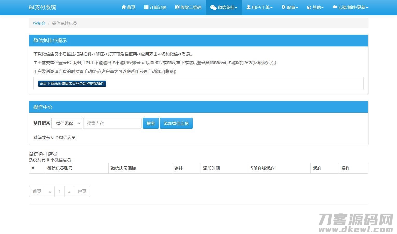Screen dimensions: 397x234
Task: Expand the 配置 menu caret
Action: [297, 8]
